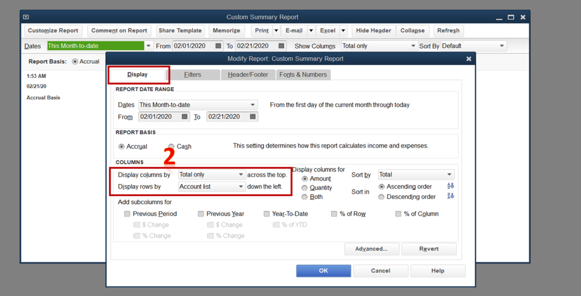The height and width of the screenshot is (296, 581).
Task: Open calendar picker for toolbar From date
Action: (218, 46)
